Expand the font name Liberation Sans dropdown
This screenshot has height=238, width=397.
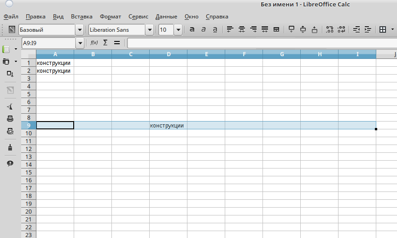click(x=149, y=30)
